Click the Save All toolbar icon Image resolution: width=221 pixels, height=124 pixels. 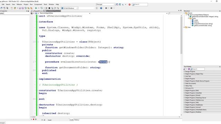(23, 8)
